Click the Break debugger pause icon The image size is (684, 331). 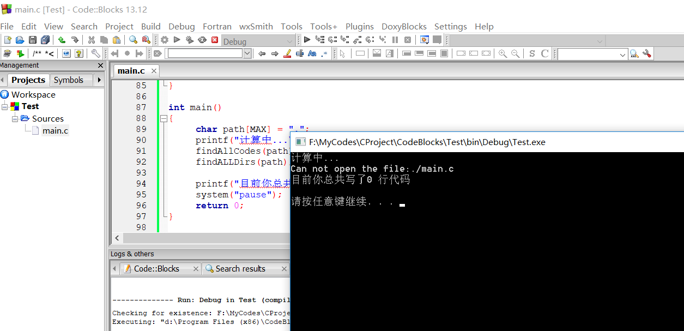pos(395,40)
